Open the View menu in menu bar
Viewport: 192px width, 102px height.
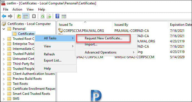[x=30, y=9]
